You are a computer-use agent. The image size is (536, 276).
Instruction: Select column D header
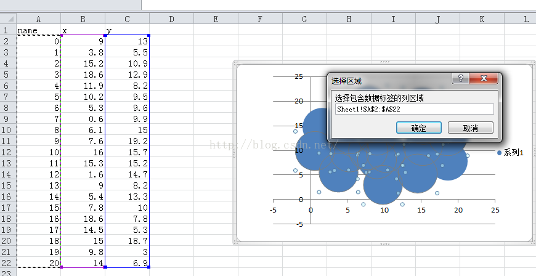[x=172, y=19]
